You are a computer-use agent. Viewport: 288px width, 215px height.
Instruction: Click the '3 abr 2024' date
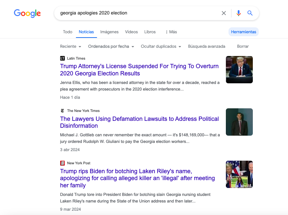click(70, 150)
